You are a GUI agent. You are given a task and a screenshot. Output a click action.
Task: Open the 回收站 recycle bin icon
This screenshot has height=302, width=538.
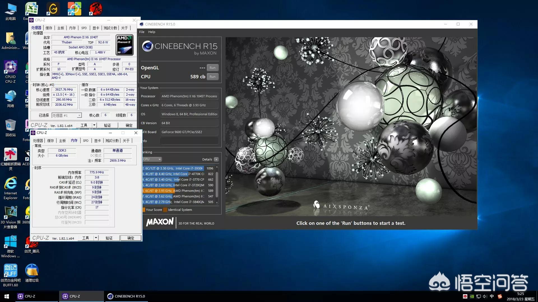pos(11,128)
